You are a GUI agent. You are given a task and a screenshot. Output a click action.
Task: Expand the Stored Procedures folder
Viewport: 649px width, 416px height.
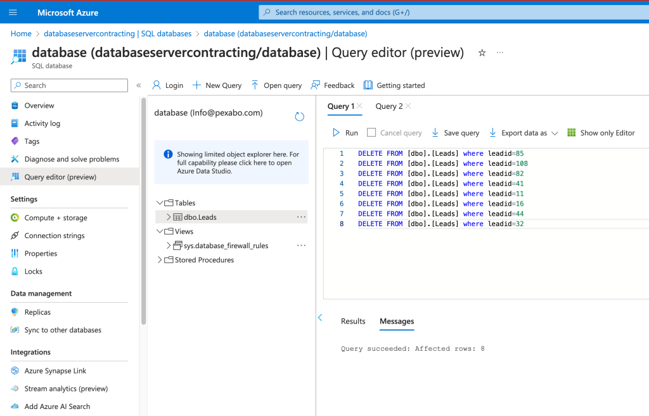(159, 260)
